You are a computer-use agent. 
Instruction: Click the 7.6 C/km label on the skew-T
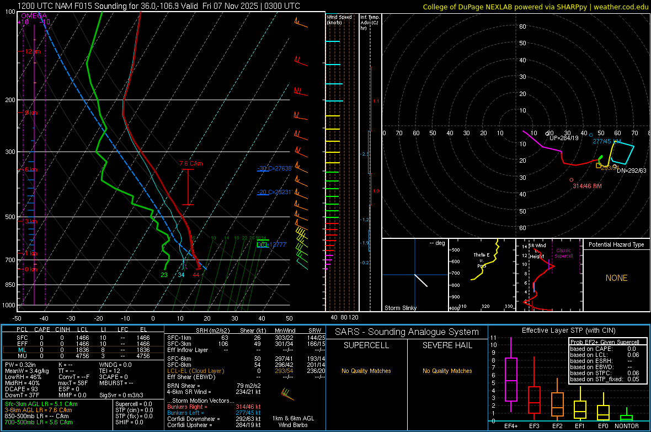coord(191,164)
